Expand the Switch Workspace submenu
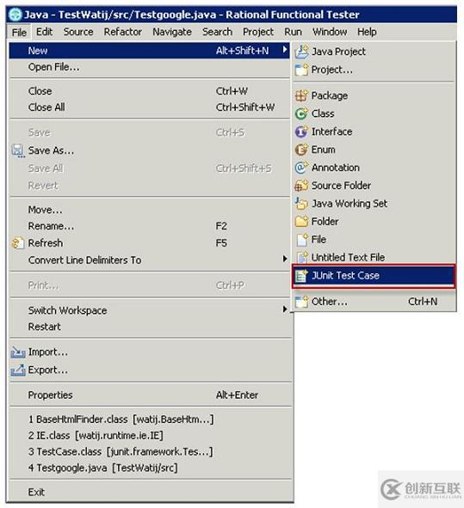This screenshot has height=508, width=464. point(285,309)
